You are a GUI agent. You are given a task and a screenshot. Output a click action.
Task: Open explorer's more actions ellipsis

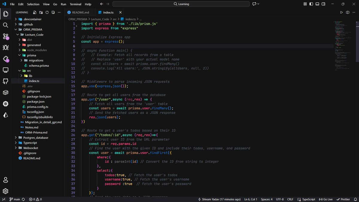[x=59, y=13]
